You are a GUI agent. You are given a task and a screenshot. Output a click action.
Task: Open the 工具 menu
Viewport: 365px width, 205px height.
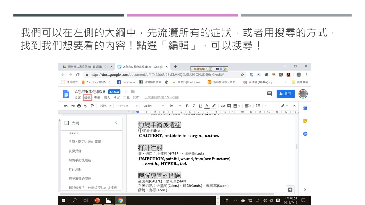[126, 98]
